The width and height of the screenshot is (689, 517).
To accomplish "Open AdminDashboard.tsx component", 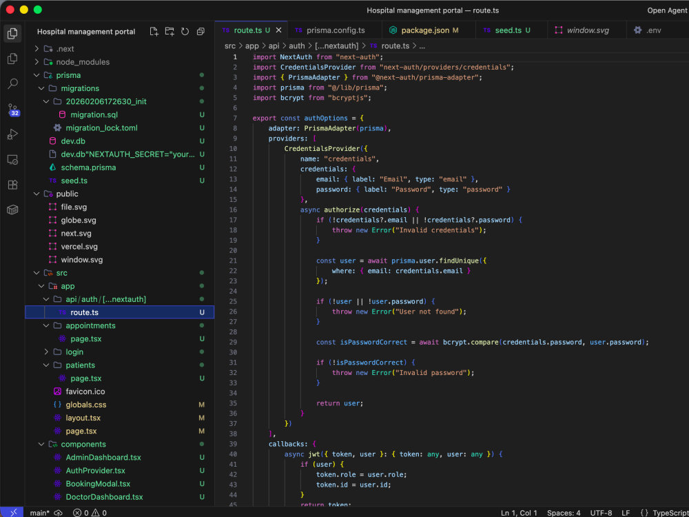I will pos(119,458).
